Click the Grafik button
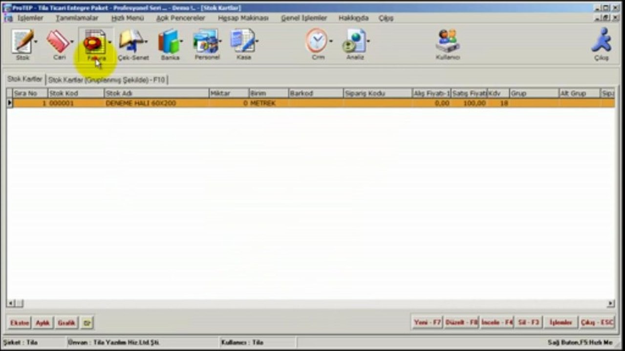 (x=66, y=323)
